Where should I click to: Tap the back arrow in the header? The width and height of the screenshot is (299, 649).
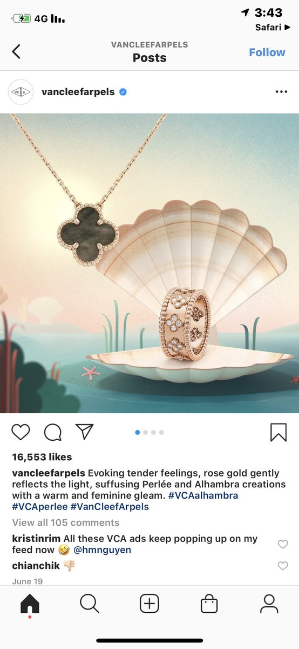16,52
